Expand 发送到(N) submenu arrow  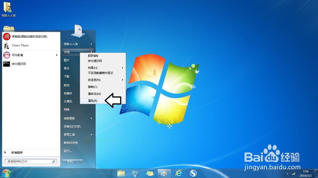122,80
